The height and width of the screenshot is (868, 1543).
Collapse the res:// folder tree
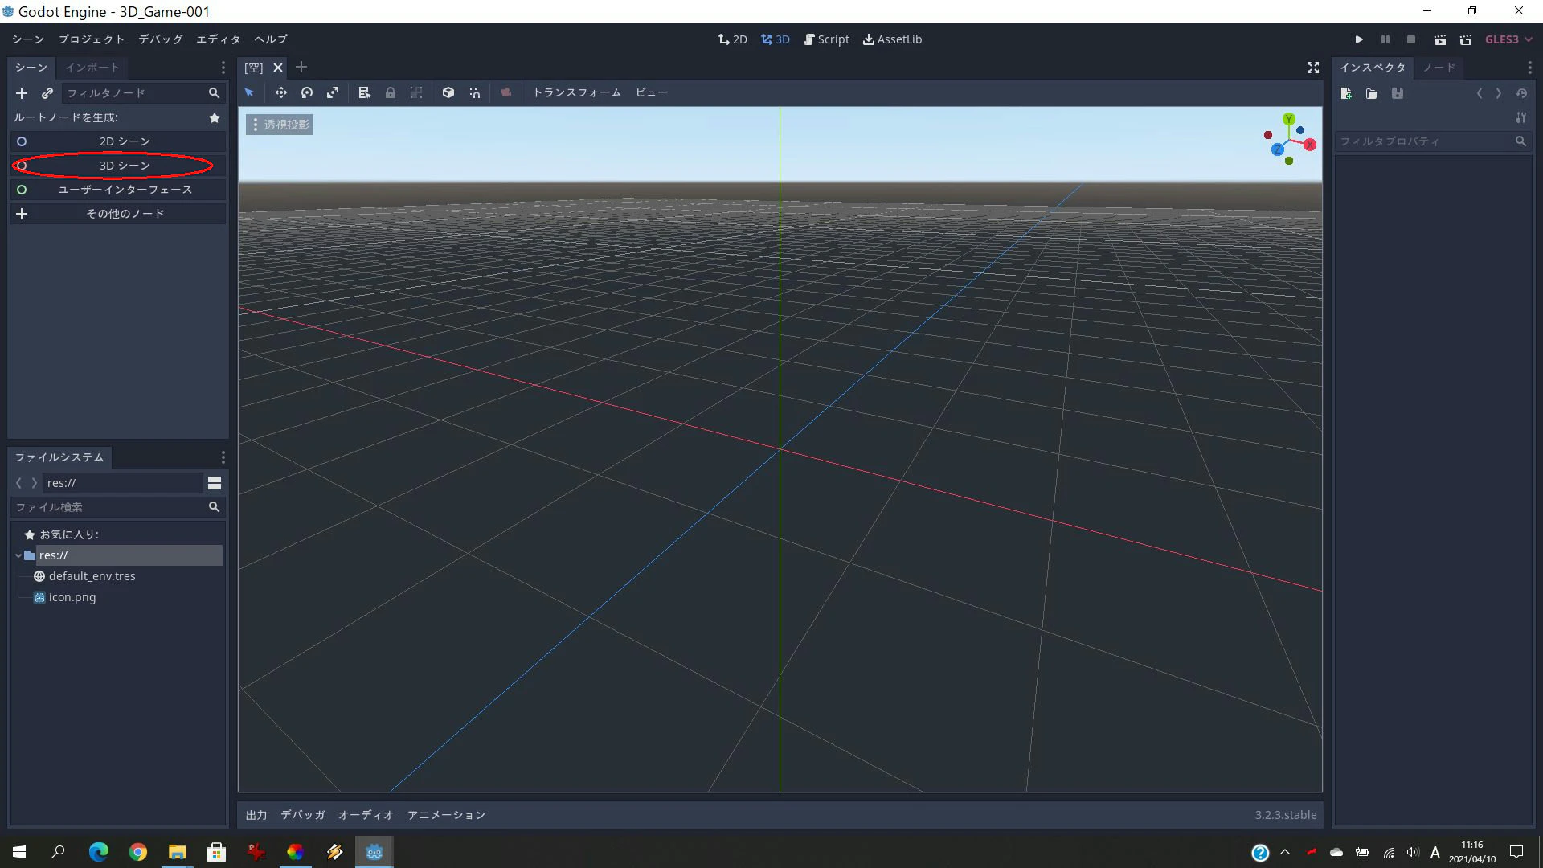pos(18,555)
